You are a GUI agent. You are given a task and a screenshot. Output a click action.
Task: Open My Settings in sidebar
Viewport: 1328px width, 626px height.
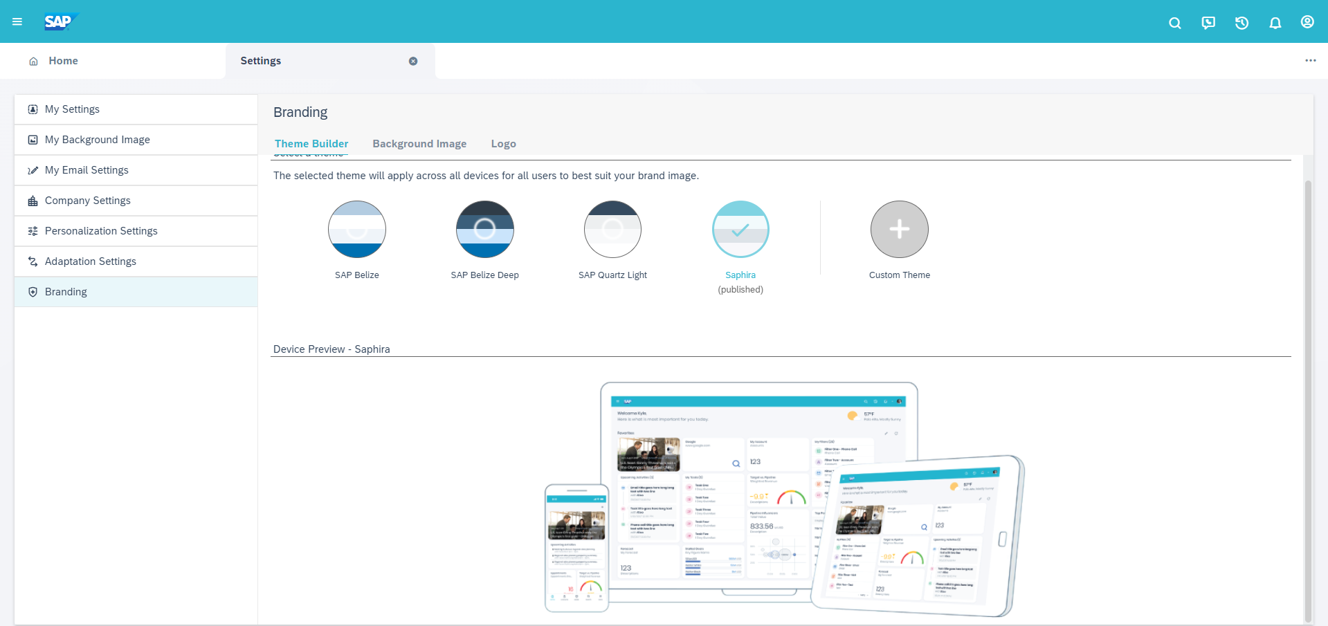click(136, 109)
